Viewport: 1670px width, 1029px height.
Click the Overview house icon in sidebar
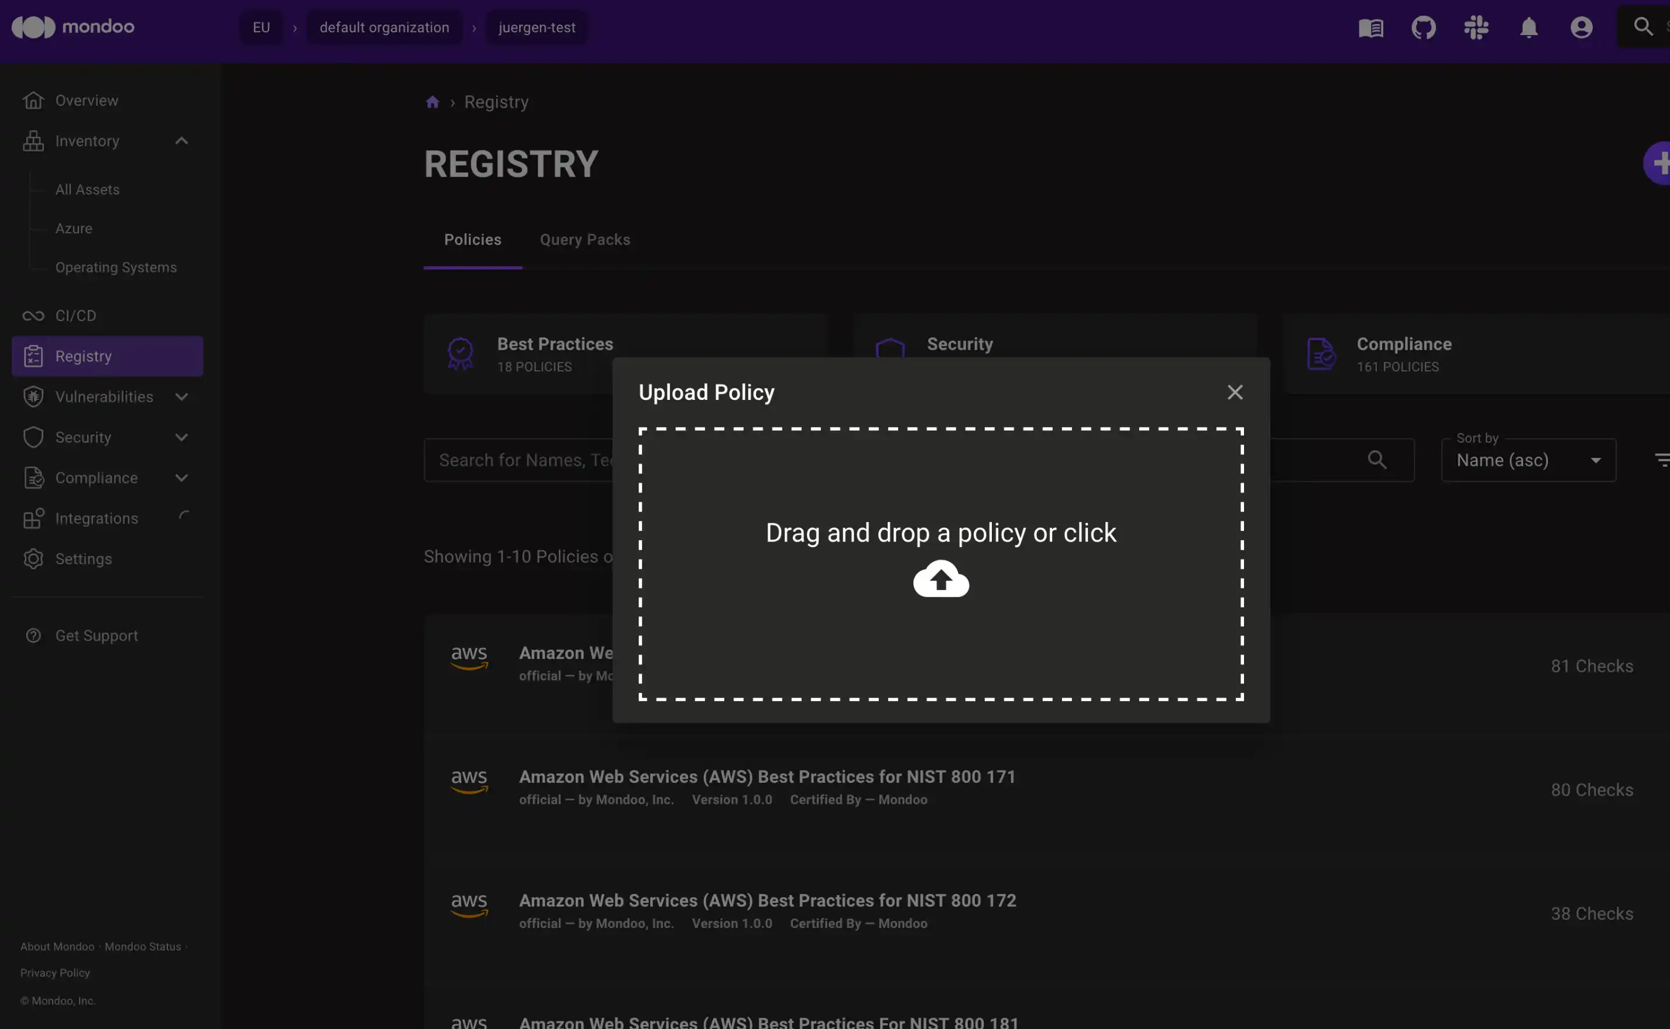pos(33,100)
